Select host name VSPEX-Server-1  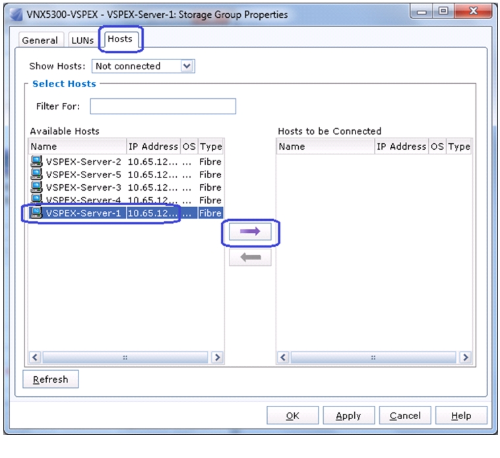coord(84,213)
